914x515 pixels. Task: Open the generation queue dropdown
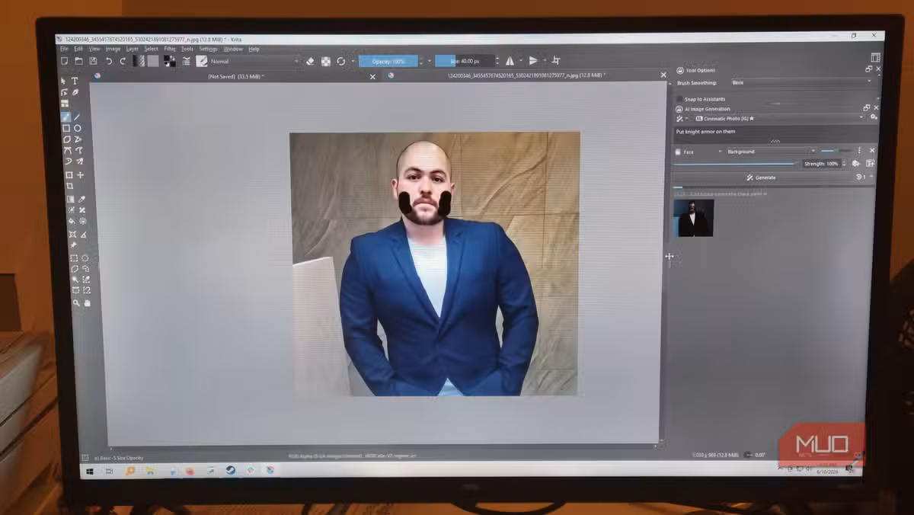pos(864,177)
